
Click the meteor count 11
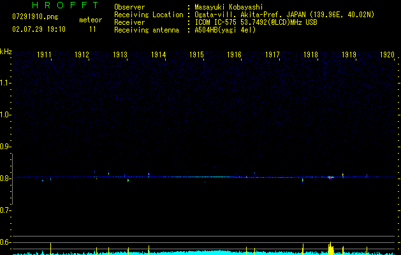[x=92, y=29]
